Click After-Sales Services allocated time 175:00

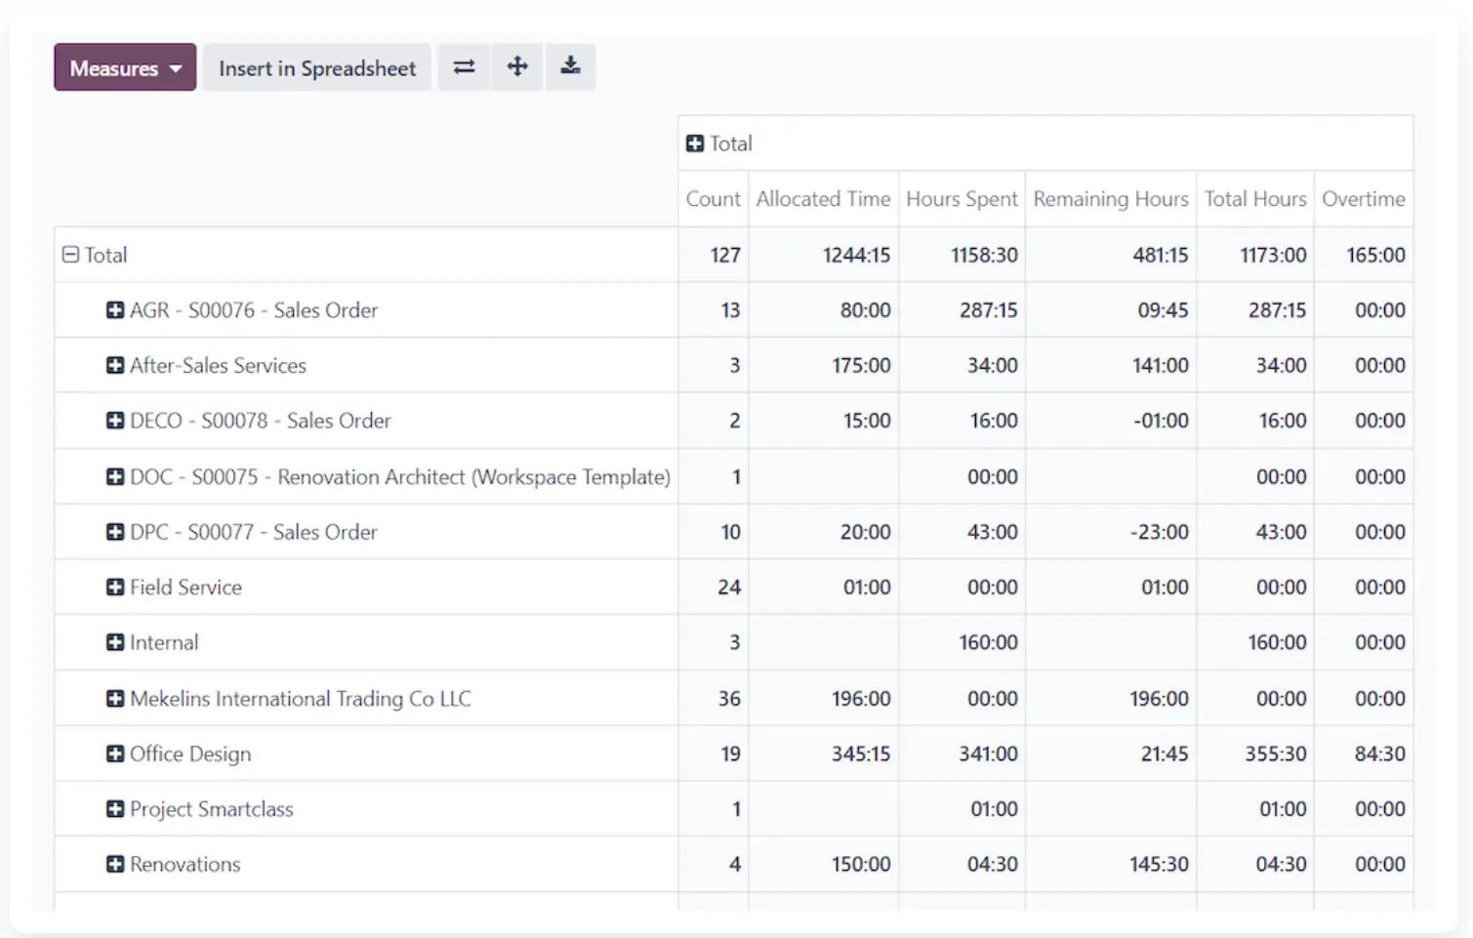click(824, 365)
